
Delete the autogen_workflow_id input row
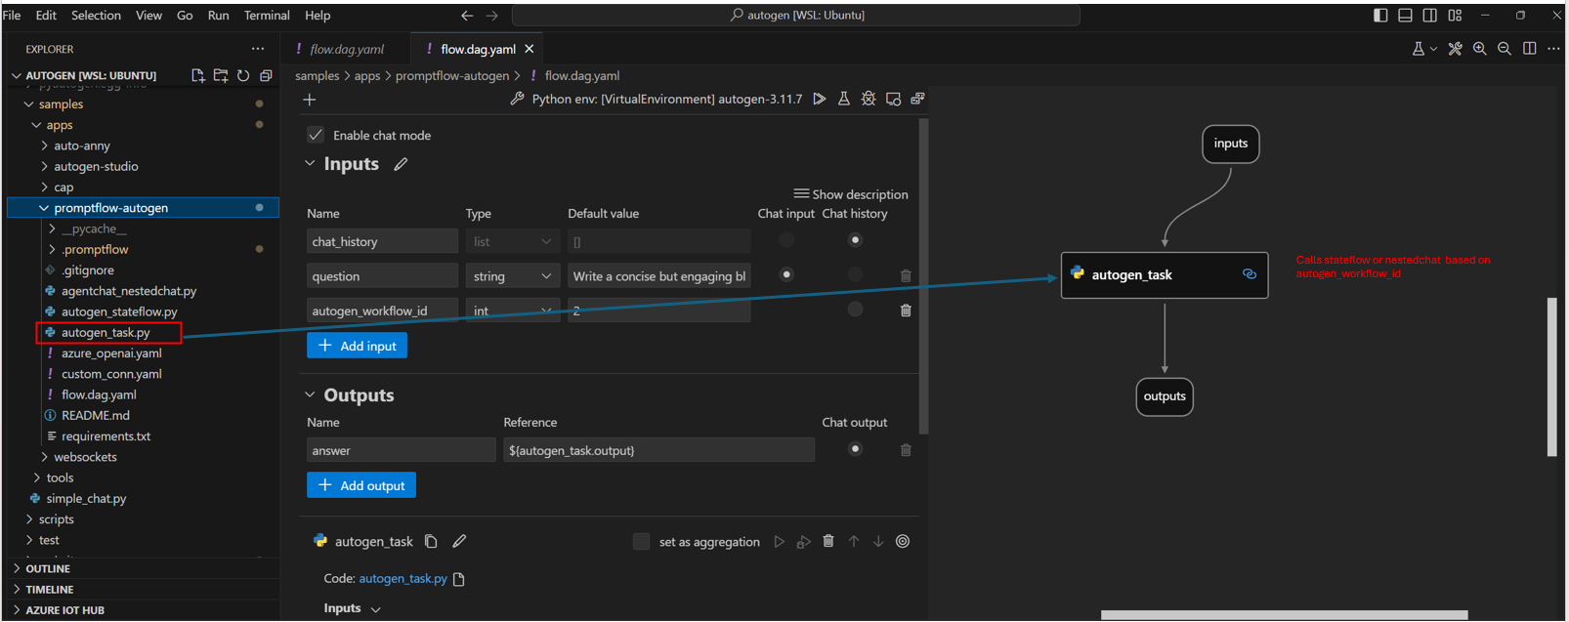tap(906, 311)
